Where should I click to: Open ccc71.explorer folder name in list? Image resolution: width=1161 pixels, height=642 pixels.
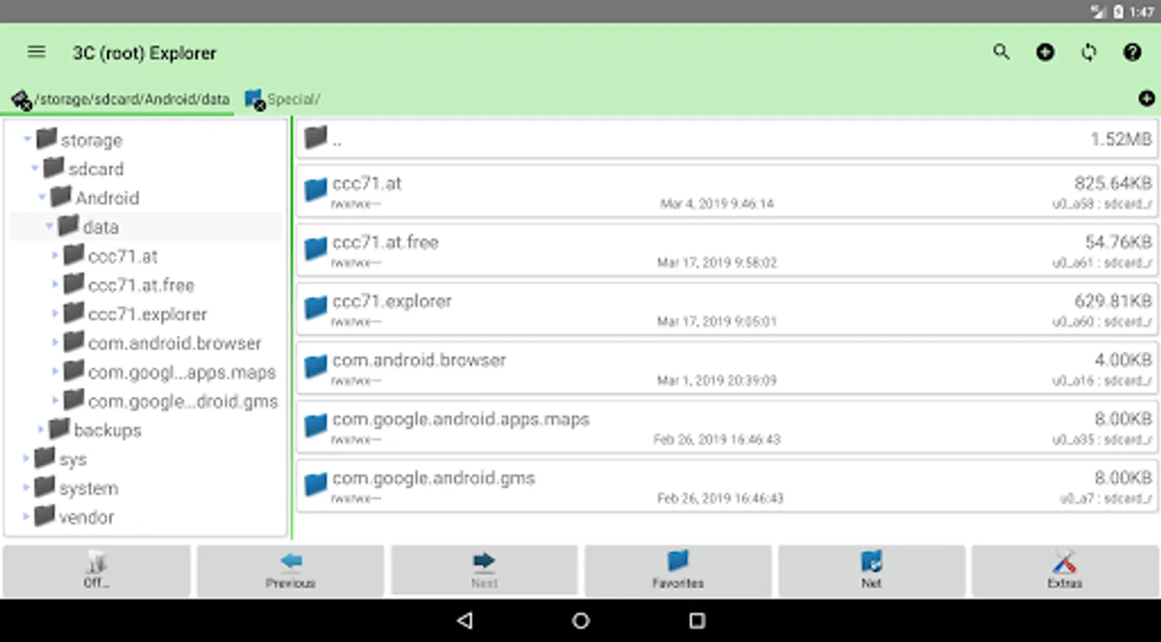click(392, 302)
